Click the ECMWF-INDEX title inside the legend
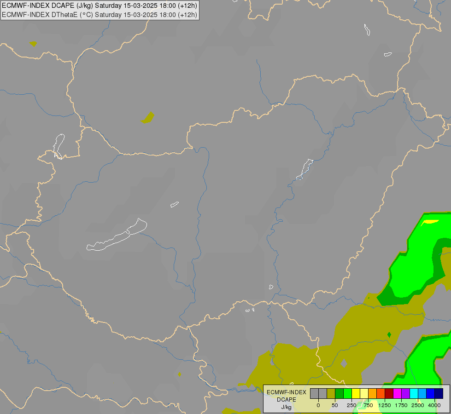Screen dimensions: 451x414 287,392
